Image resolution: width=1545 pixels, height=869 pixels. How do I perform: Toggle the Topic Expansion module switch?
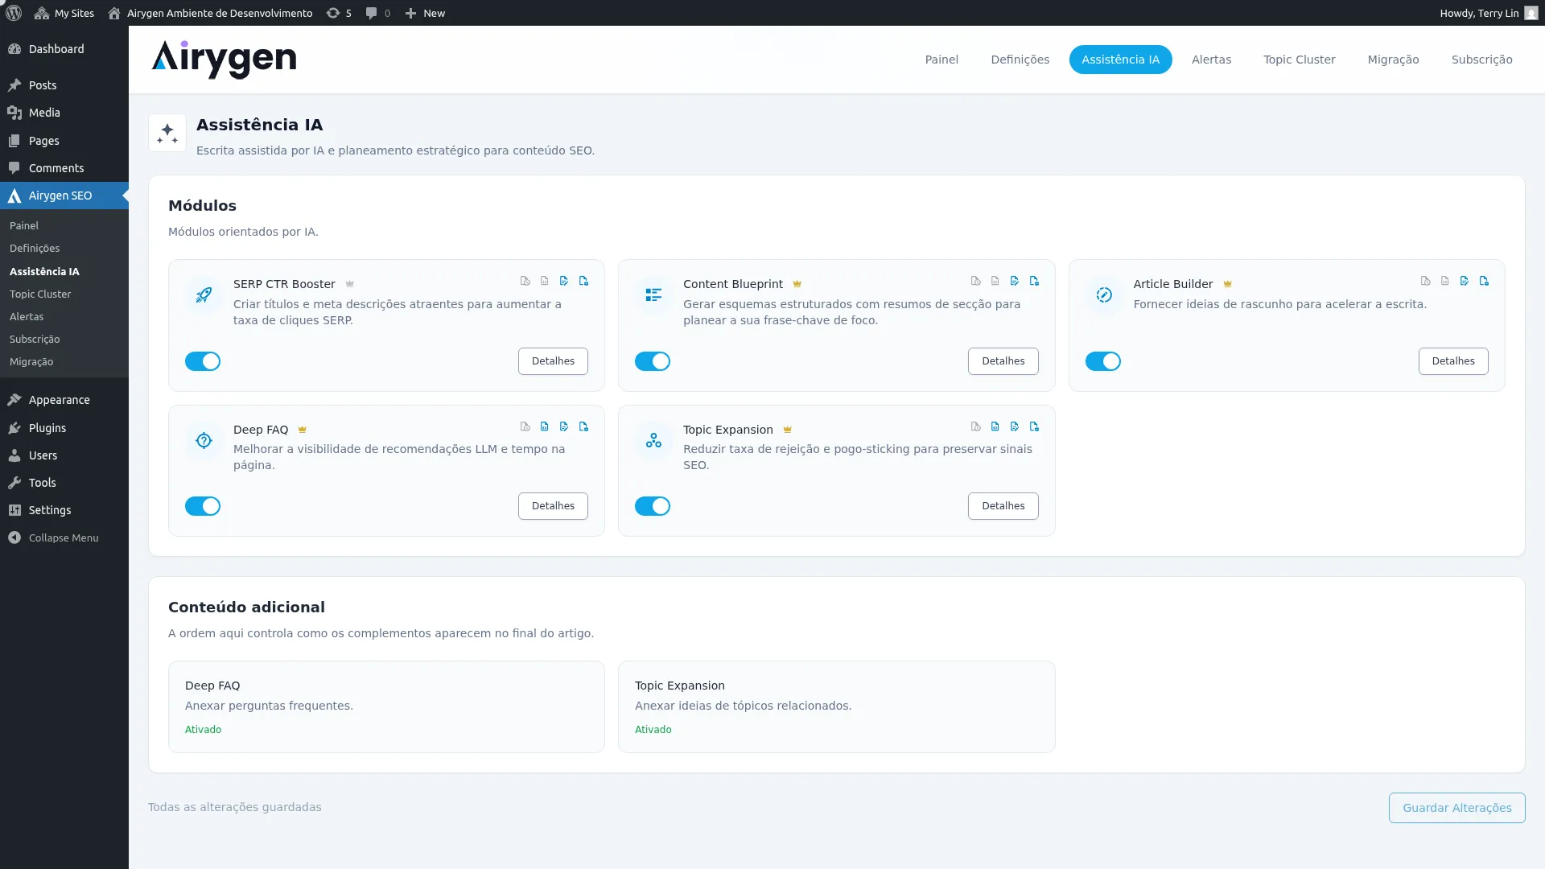[653, 506]
